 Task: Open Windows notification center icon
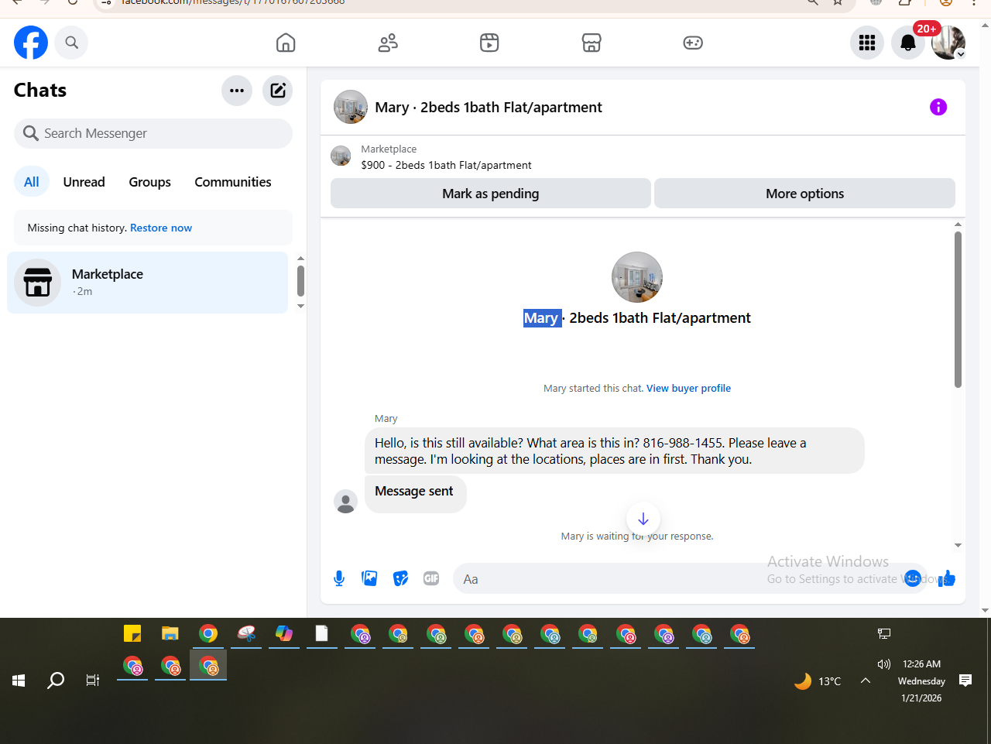[965, 681]
